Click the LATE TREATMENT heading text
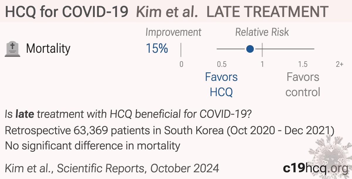Screen dimensions: 352x179 (x=267, y=12)
